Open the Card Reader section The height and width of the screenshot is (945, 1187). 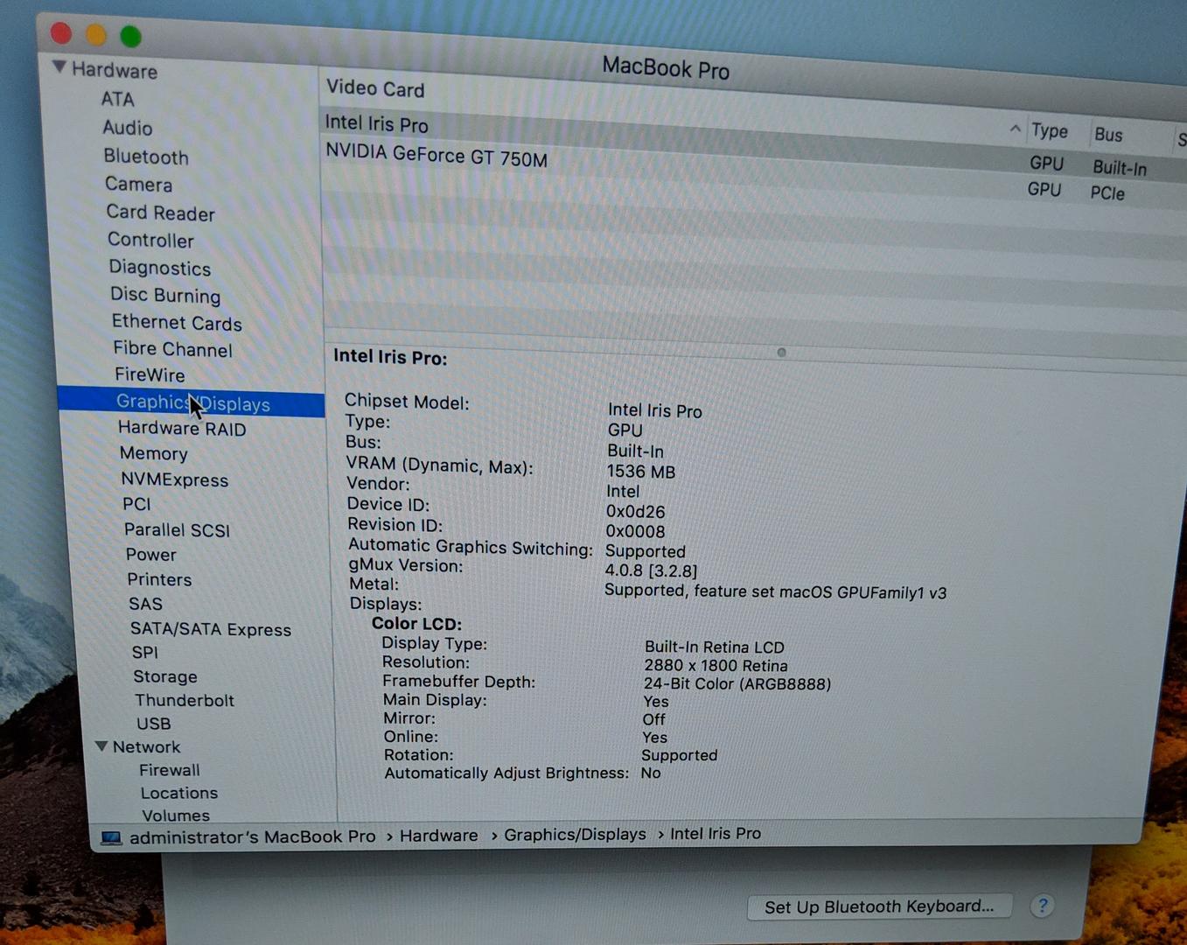point(160,213)
